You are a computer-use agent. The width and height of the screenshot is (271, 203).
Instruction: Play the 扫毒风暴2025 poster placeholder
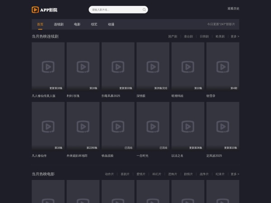[118, 67]
